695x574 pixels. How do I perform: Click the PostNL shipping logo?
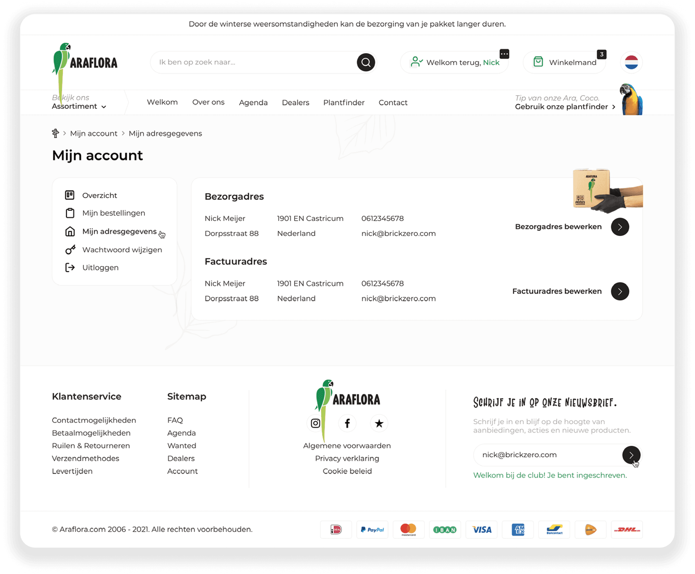[x=590, y=530]
